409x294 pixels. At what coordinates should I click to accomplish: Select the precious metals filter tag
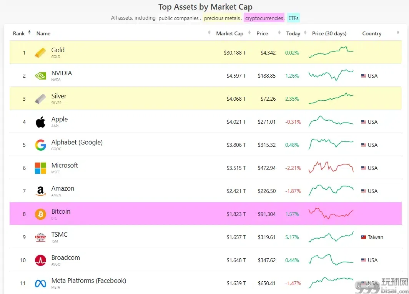click(222, 18)
